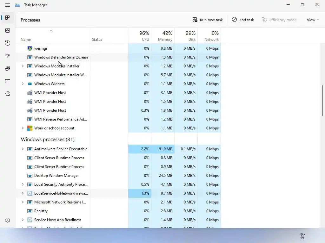The height and width of the screenshot is (243, 325).
Task: Select Windows Modules Installer Worker row
Action: pos(118,75)
